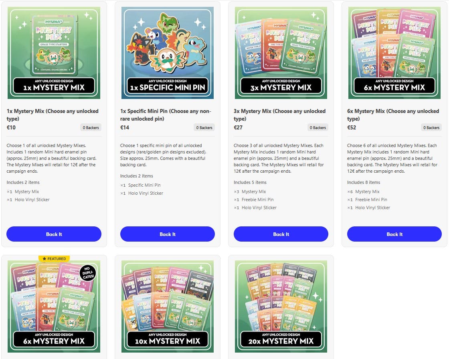Viewport: 449px width, 359px height.
Task: View the €52 6x Mystery Mix image
Action: [394, 53]
